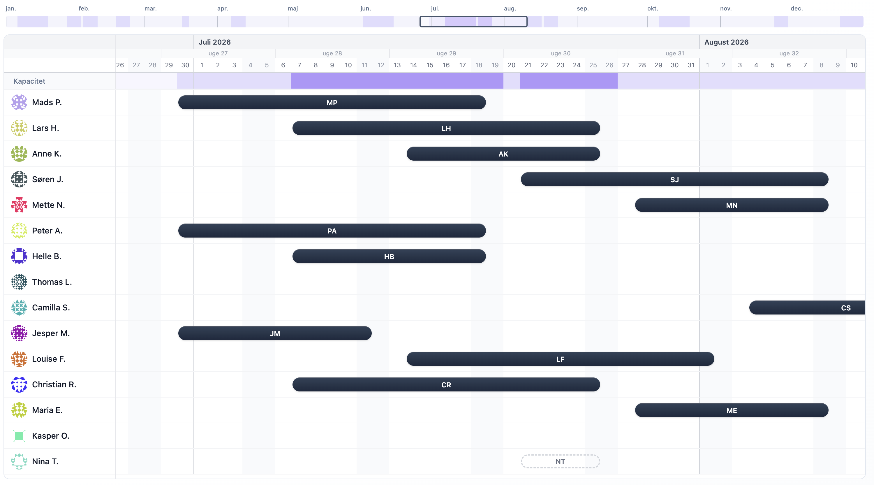
Task: Click the mar. label in the year overview
Action: [150, 8]
